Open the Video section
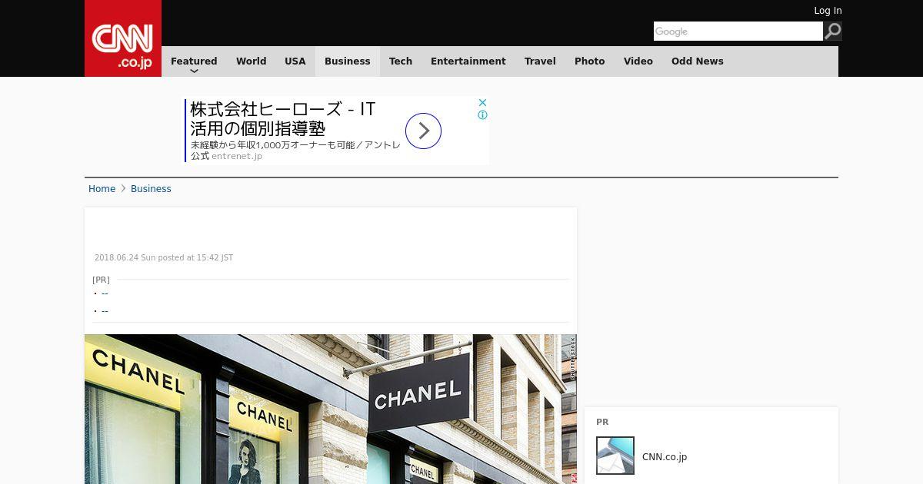This screenshot has width=923, height=484. tap(638, 61)
